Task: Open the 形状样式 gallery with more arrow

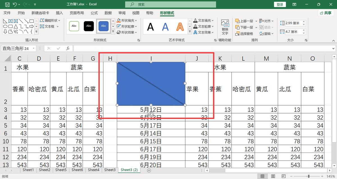Action: pos(113,31)
